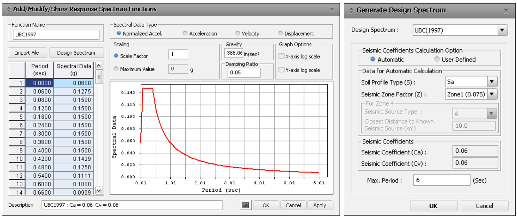Click the Seismic Coefficient (Cv) field

pos(475,163)
